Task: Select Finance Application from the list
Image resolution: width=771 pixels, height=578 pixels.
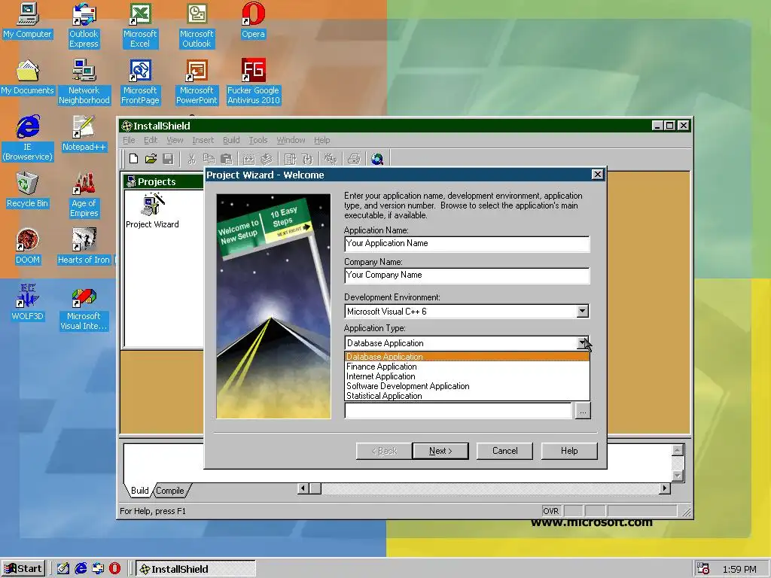Action: 467,367
